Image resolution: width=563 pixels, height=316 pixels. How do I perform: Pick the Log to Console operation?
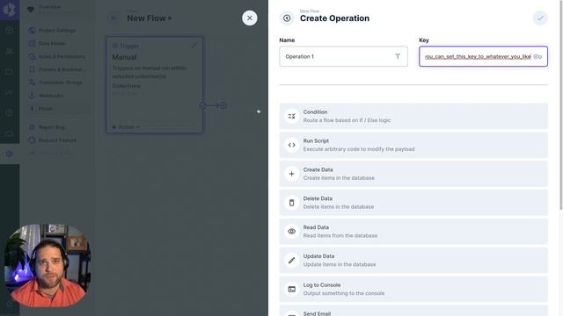413,289
